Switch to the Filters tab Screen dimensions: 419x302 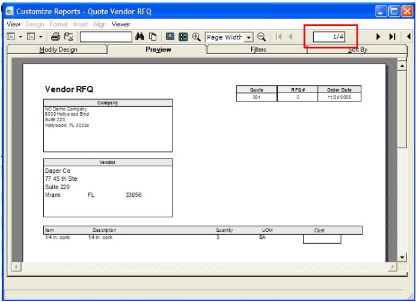[258, 50]
